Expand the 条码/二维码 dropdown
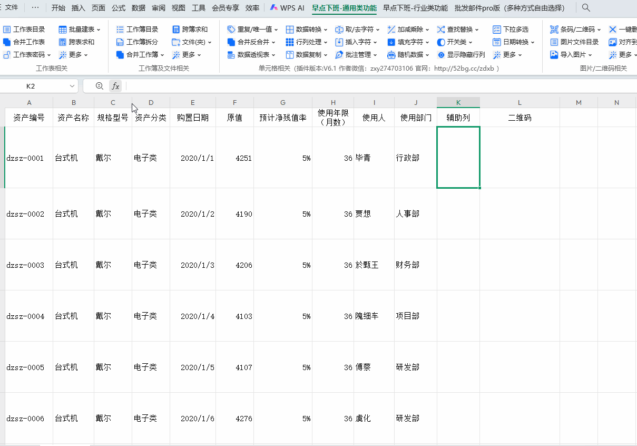 pos(575,30)
